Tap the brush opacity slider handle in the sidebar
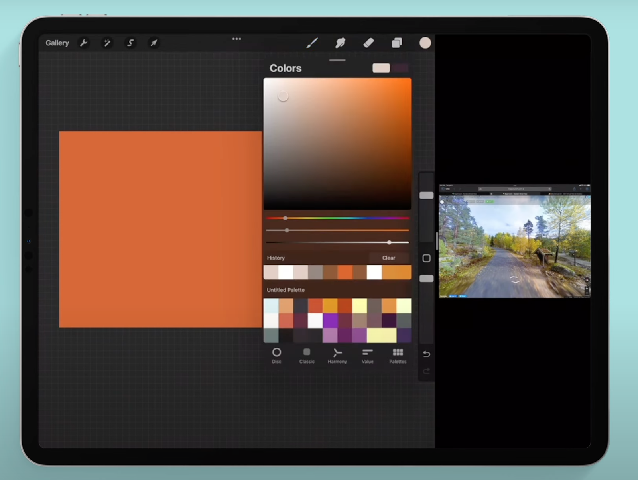Viewport: 638px width, 480px height. pyautogui.click(x=426, y=279)
